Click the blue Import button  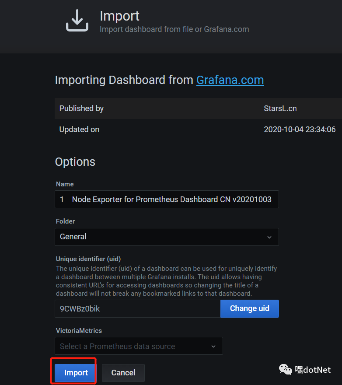(x=76, y=373)
